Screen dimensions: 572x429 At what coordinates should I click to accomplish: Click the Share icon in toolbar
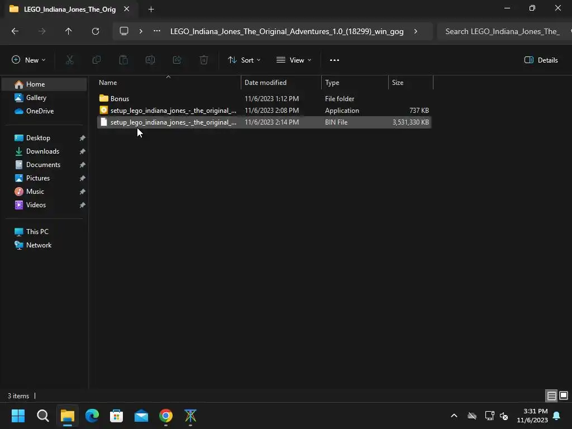(177, 60)
